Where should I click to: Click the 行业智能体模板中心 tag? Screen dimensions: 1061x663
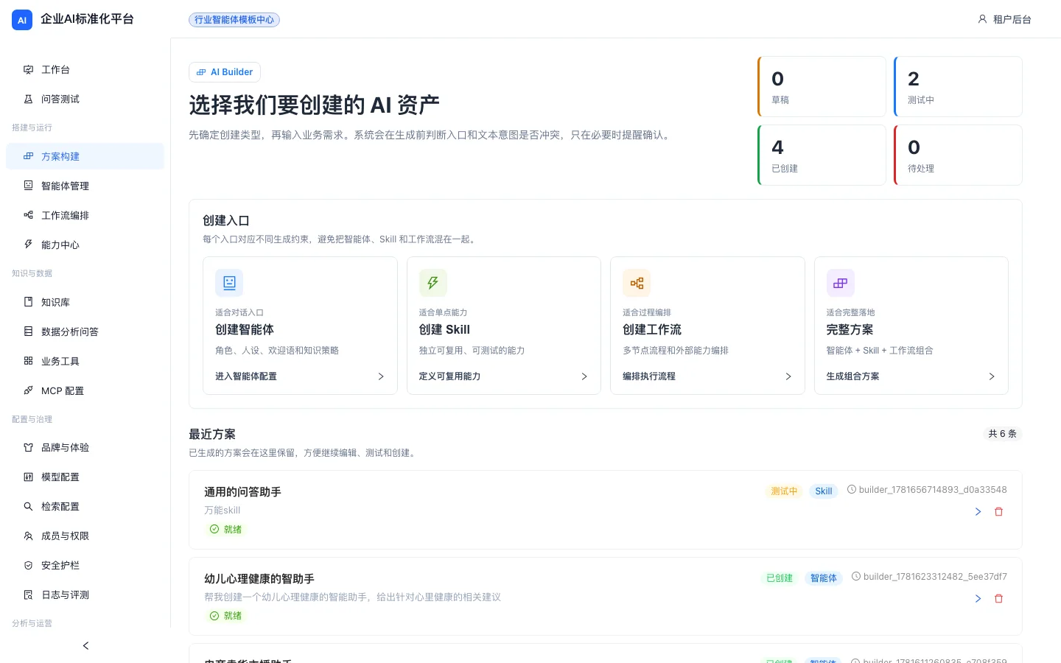tap(234, 20)
